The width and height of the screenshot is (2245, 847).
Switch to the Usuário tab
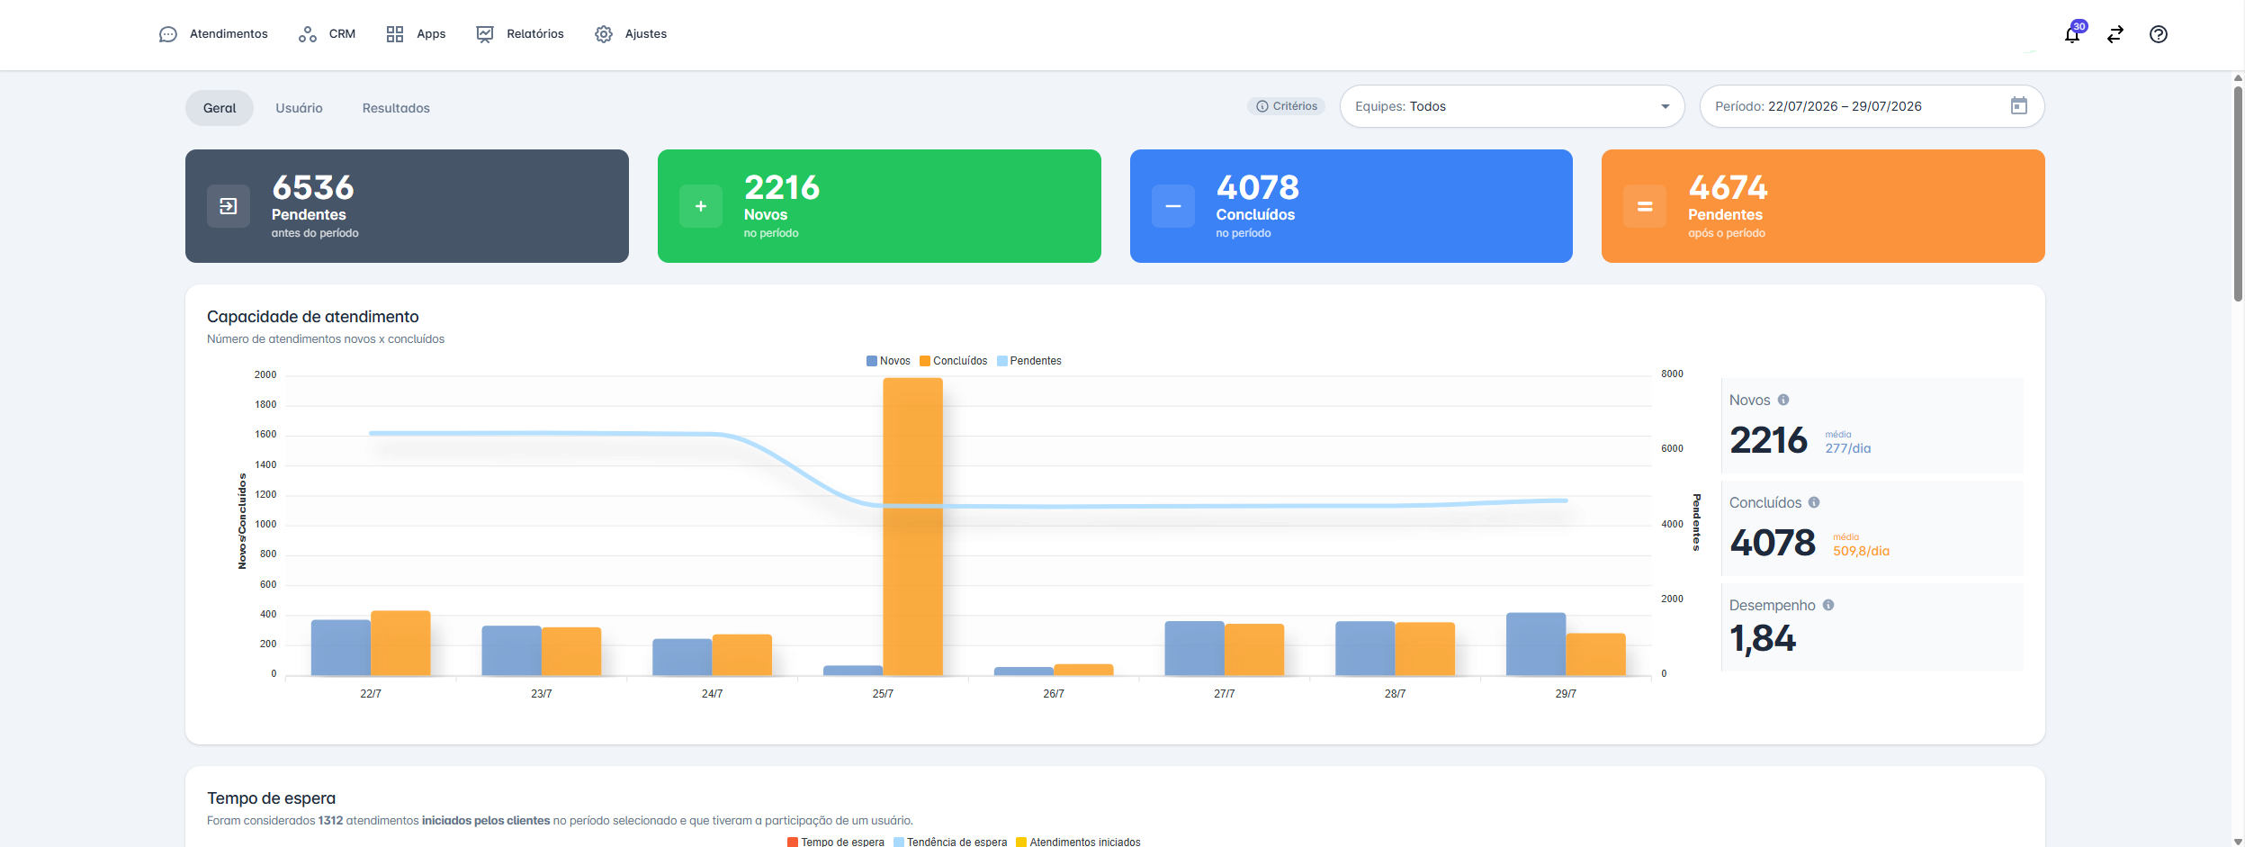299,108
